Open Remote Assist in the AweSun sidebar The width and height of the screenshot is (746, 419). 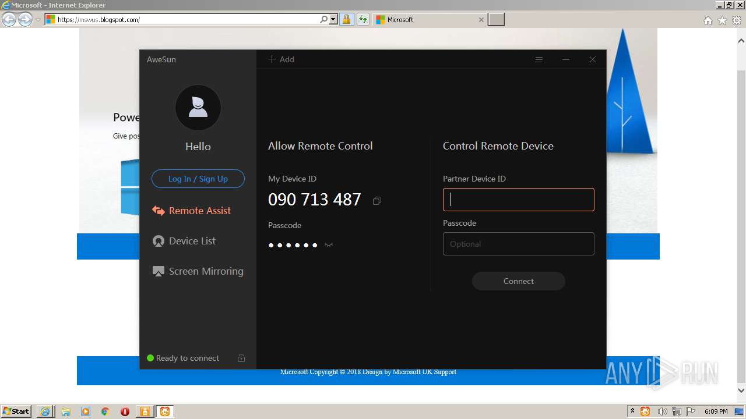coord(191,211)
